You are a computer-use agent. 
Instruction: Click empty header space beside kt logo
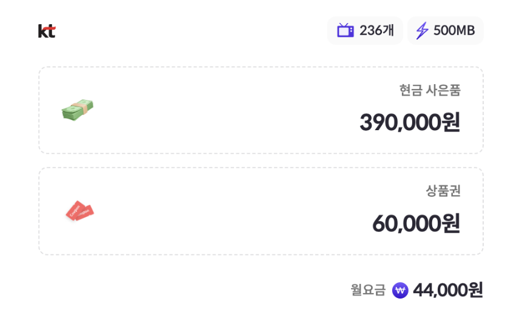click(182, 31)
